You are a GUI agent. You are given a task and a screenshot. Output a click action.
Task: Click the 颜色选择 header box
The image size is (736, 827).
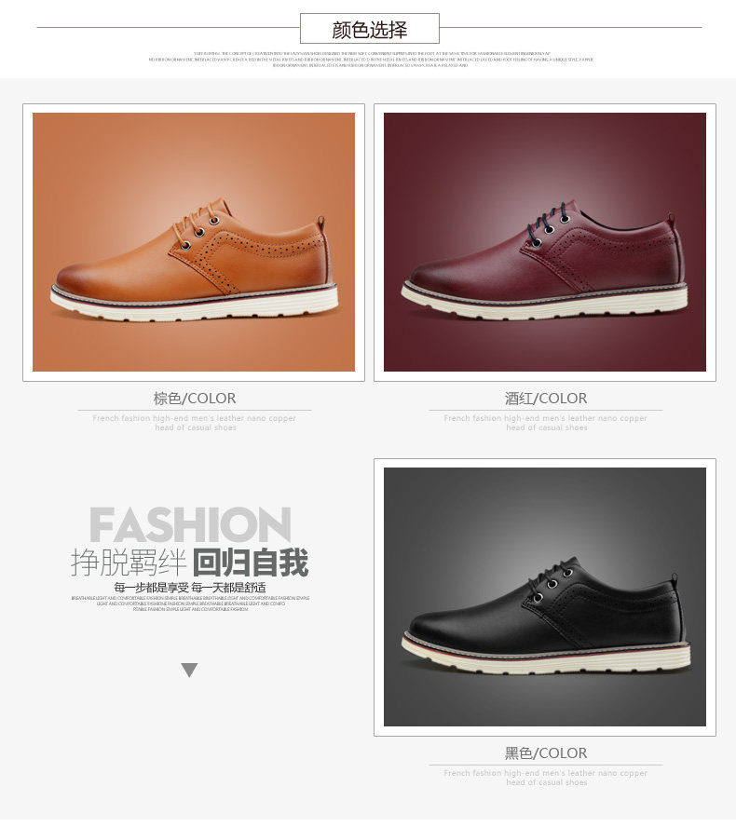click(369, 29)
